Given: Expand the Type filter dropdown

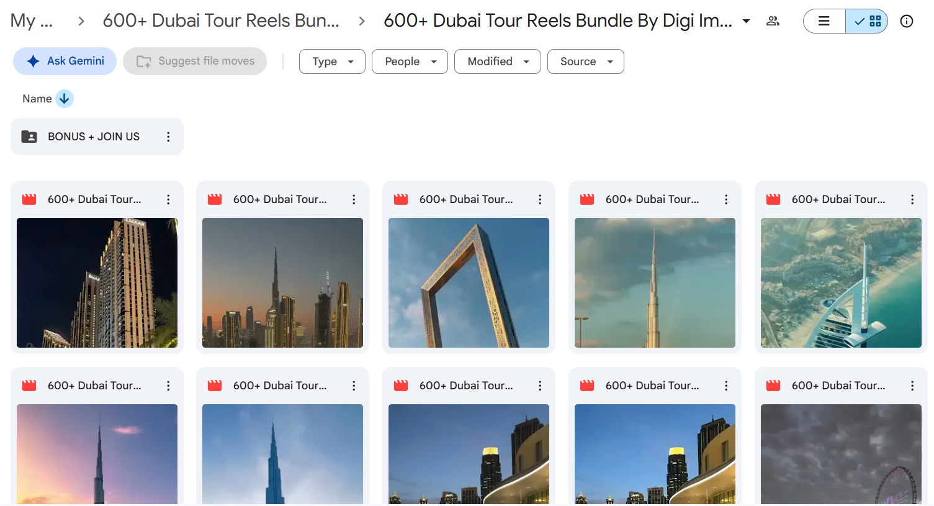Looking at the screenshot, I should pos(332,61).
